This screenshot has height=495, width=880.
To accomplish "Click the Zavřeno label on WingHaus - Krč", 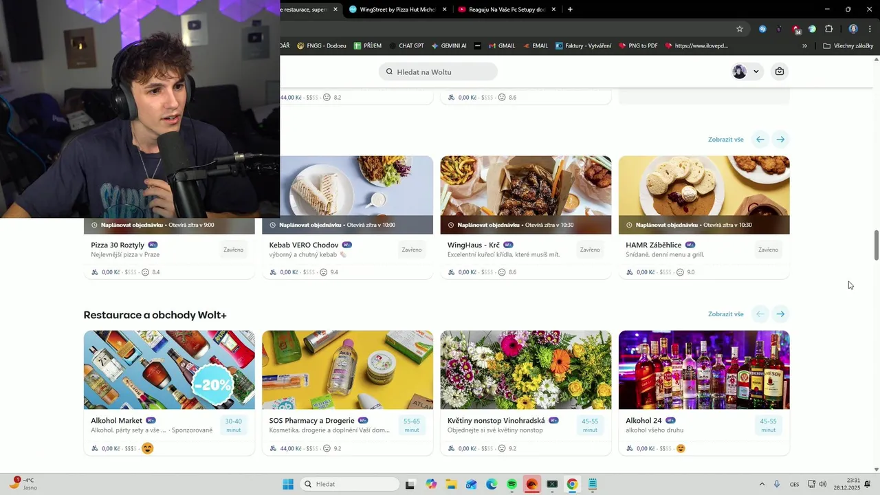I will coord(590,250).
